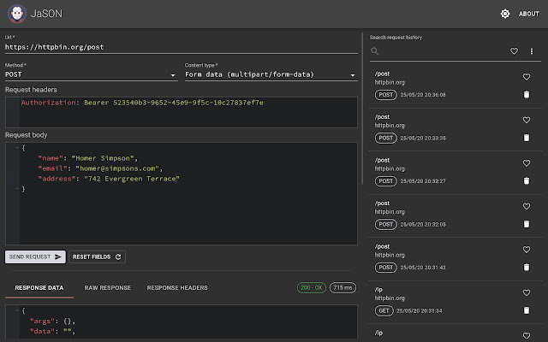548x342 pixels.
Task: Delete the 20:31:34 /ip GET entry
Action: 527,310
